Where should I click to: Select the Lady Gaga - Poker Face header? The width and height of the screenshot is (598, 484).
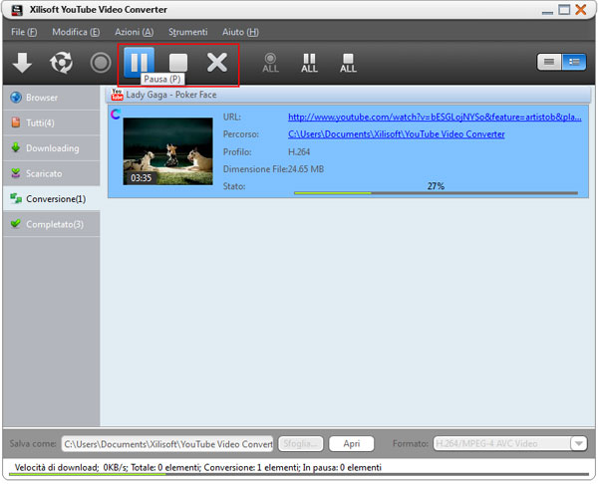coord(348,95)
